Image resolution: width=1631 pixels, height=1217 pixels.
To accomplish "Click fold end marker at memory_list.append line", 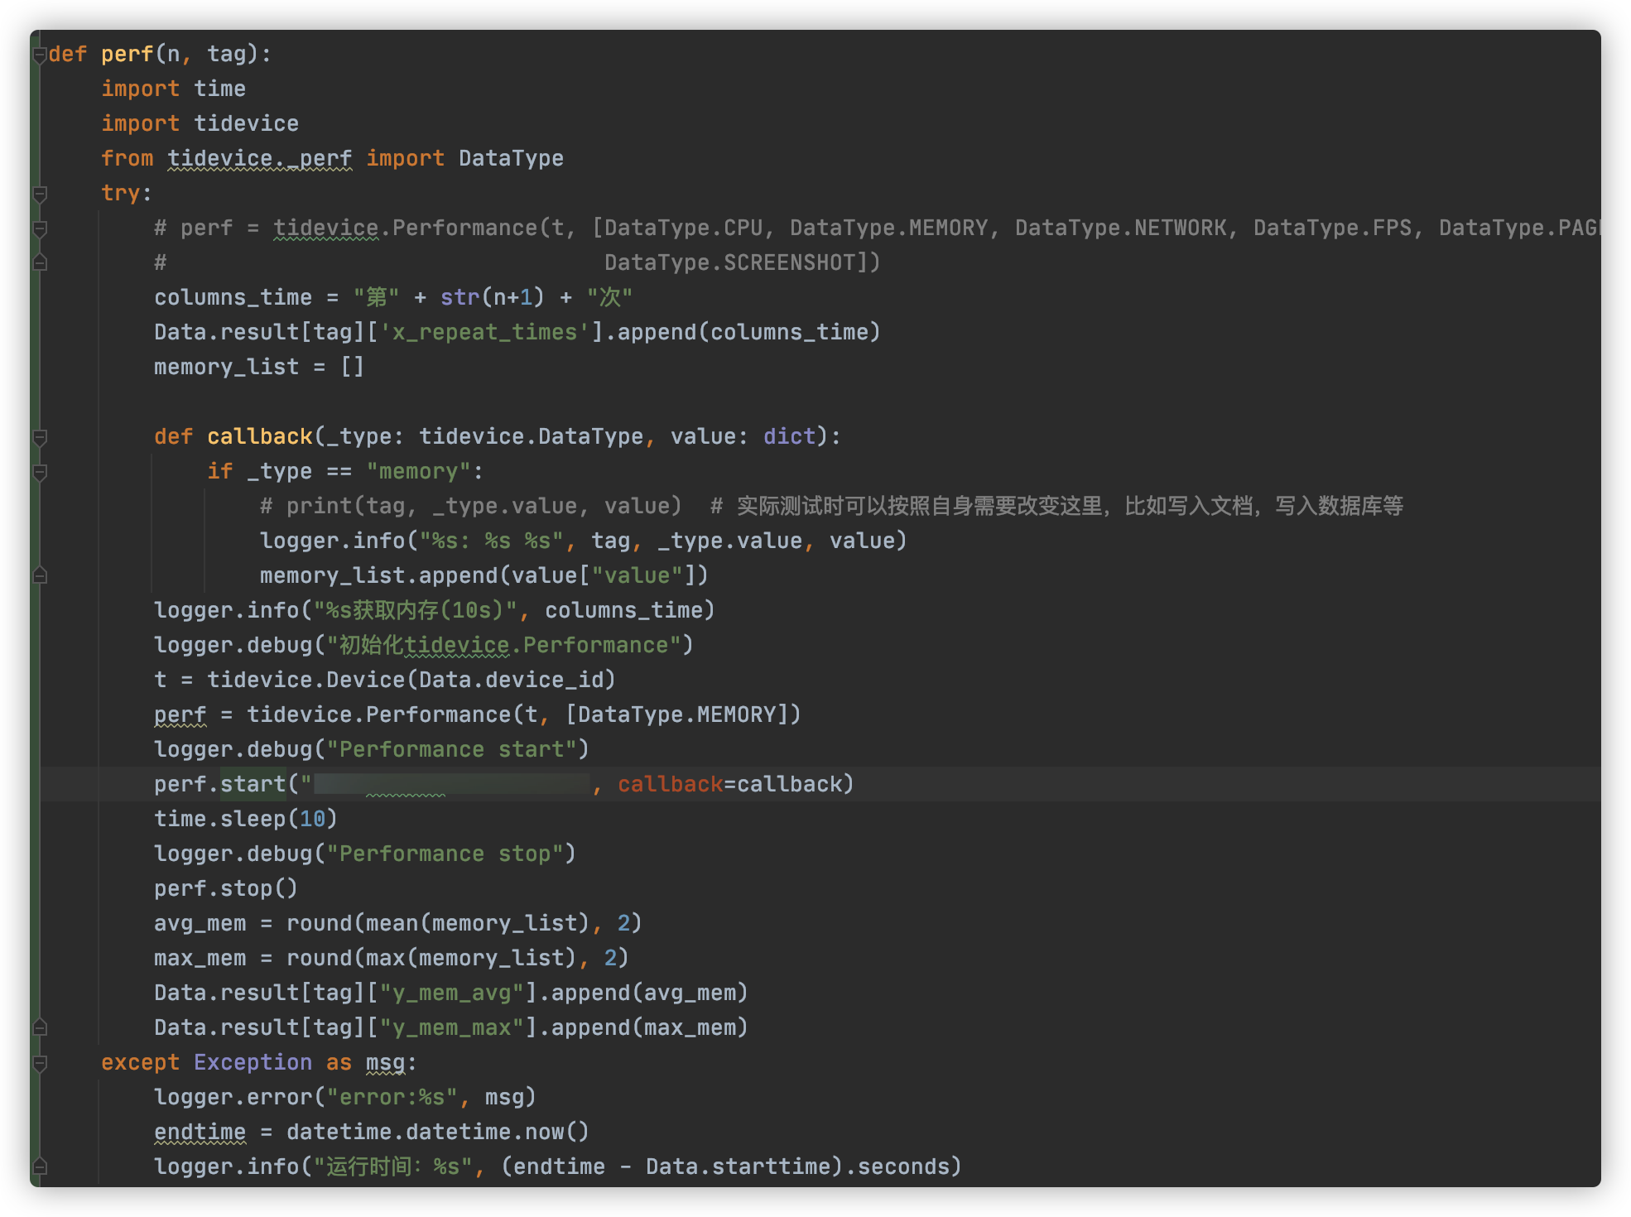I will click(x=40, y=576).
